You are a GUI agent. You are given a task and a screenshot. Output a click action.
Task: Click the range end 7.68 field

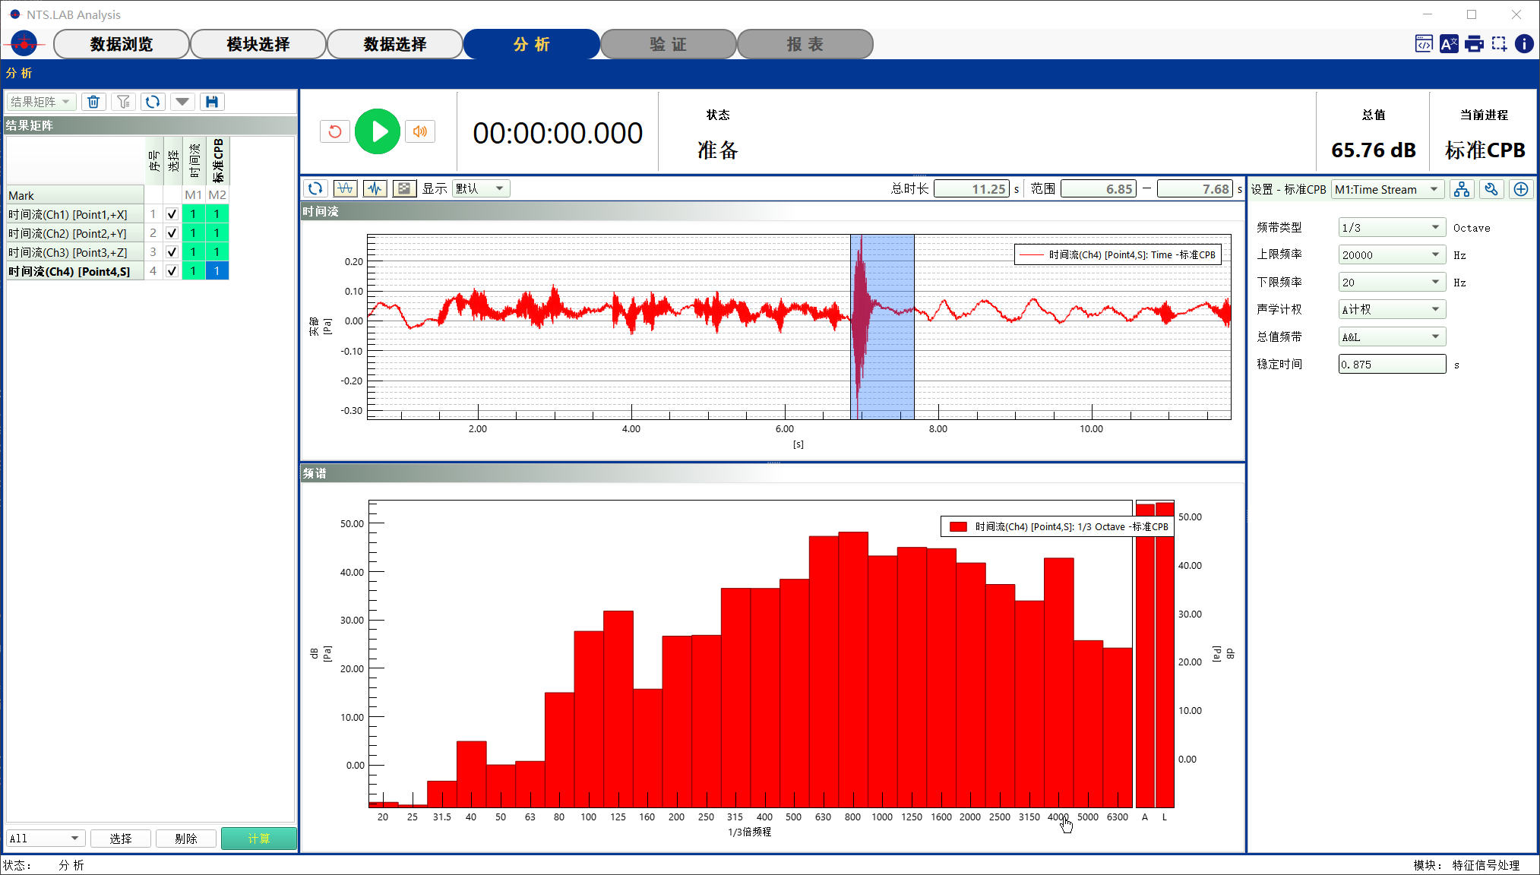(x=1195, y=188)
